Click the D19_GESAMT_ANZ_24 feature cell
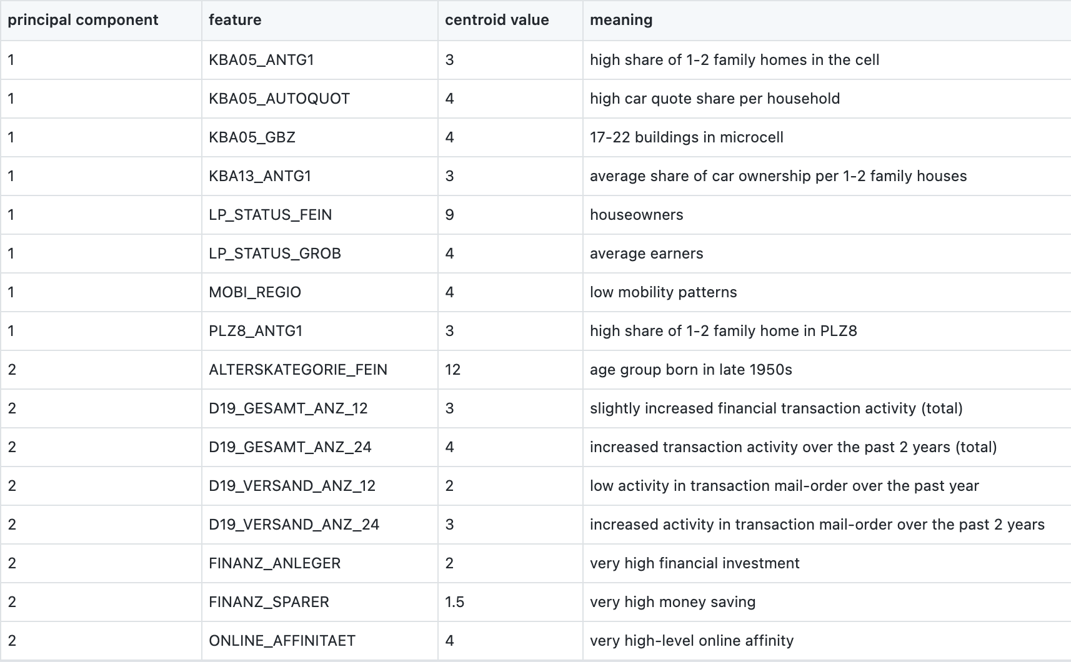1071x662 pixels. coord(290,447)
